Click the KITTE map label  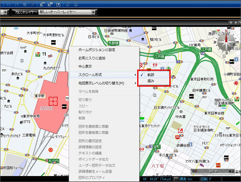pyautogui.click(x=26, y=122)
